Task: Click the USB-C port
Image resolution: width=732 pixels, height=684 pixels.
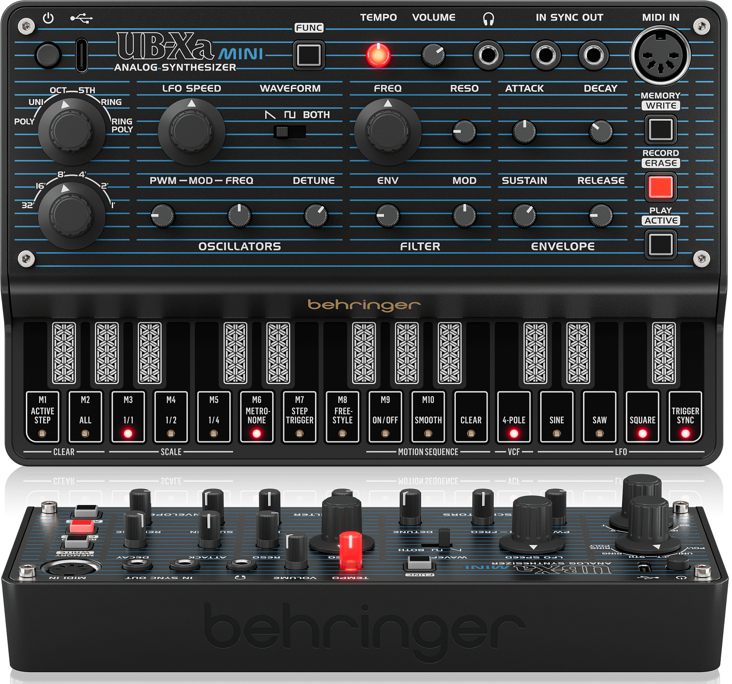Action: click(81, 55)
